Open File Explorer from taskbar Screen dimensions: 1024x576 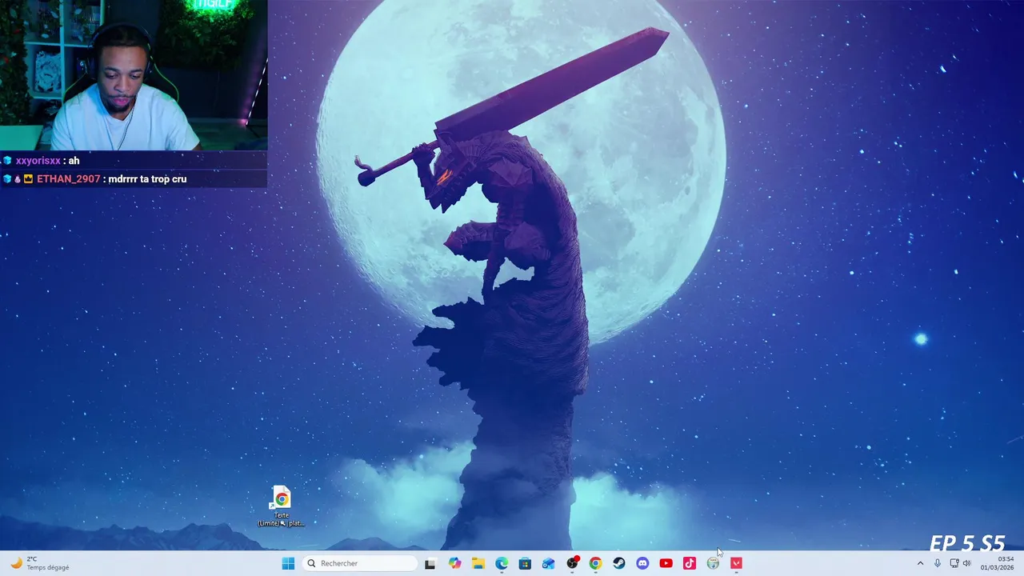(x=478, y=563)
